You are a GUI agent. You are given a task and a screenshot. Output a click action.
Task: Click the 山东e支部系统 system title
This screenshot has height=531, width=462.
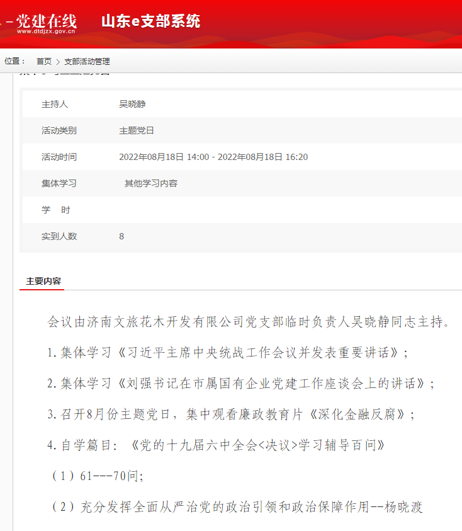[150, 21]
